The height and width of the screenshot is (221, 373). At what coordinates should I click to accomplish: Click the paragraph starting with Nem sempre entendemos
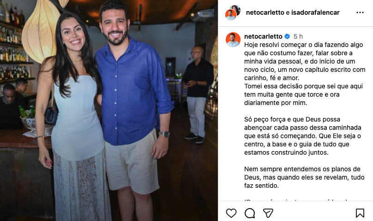[304, 177]
